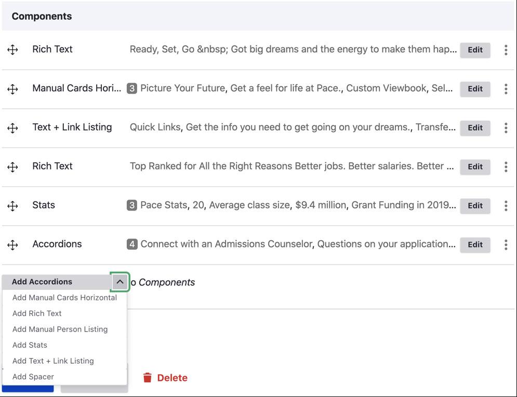Click the drag handle for Text + Link Listing row

click(x=12, y=128)
